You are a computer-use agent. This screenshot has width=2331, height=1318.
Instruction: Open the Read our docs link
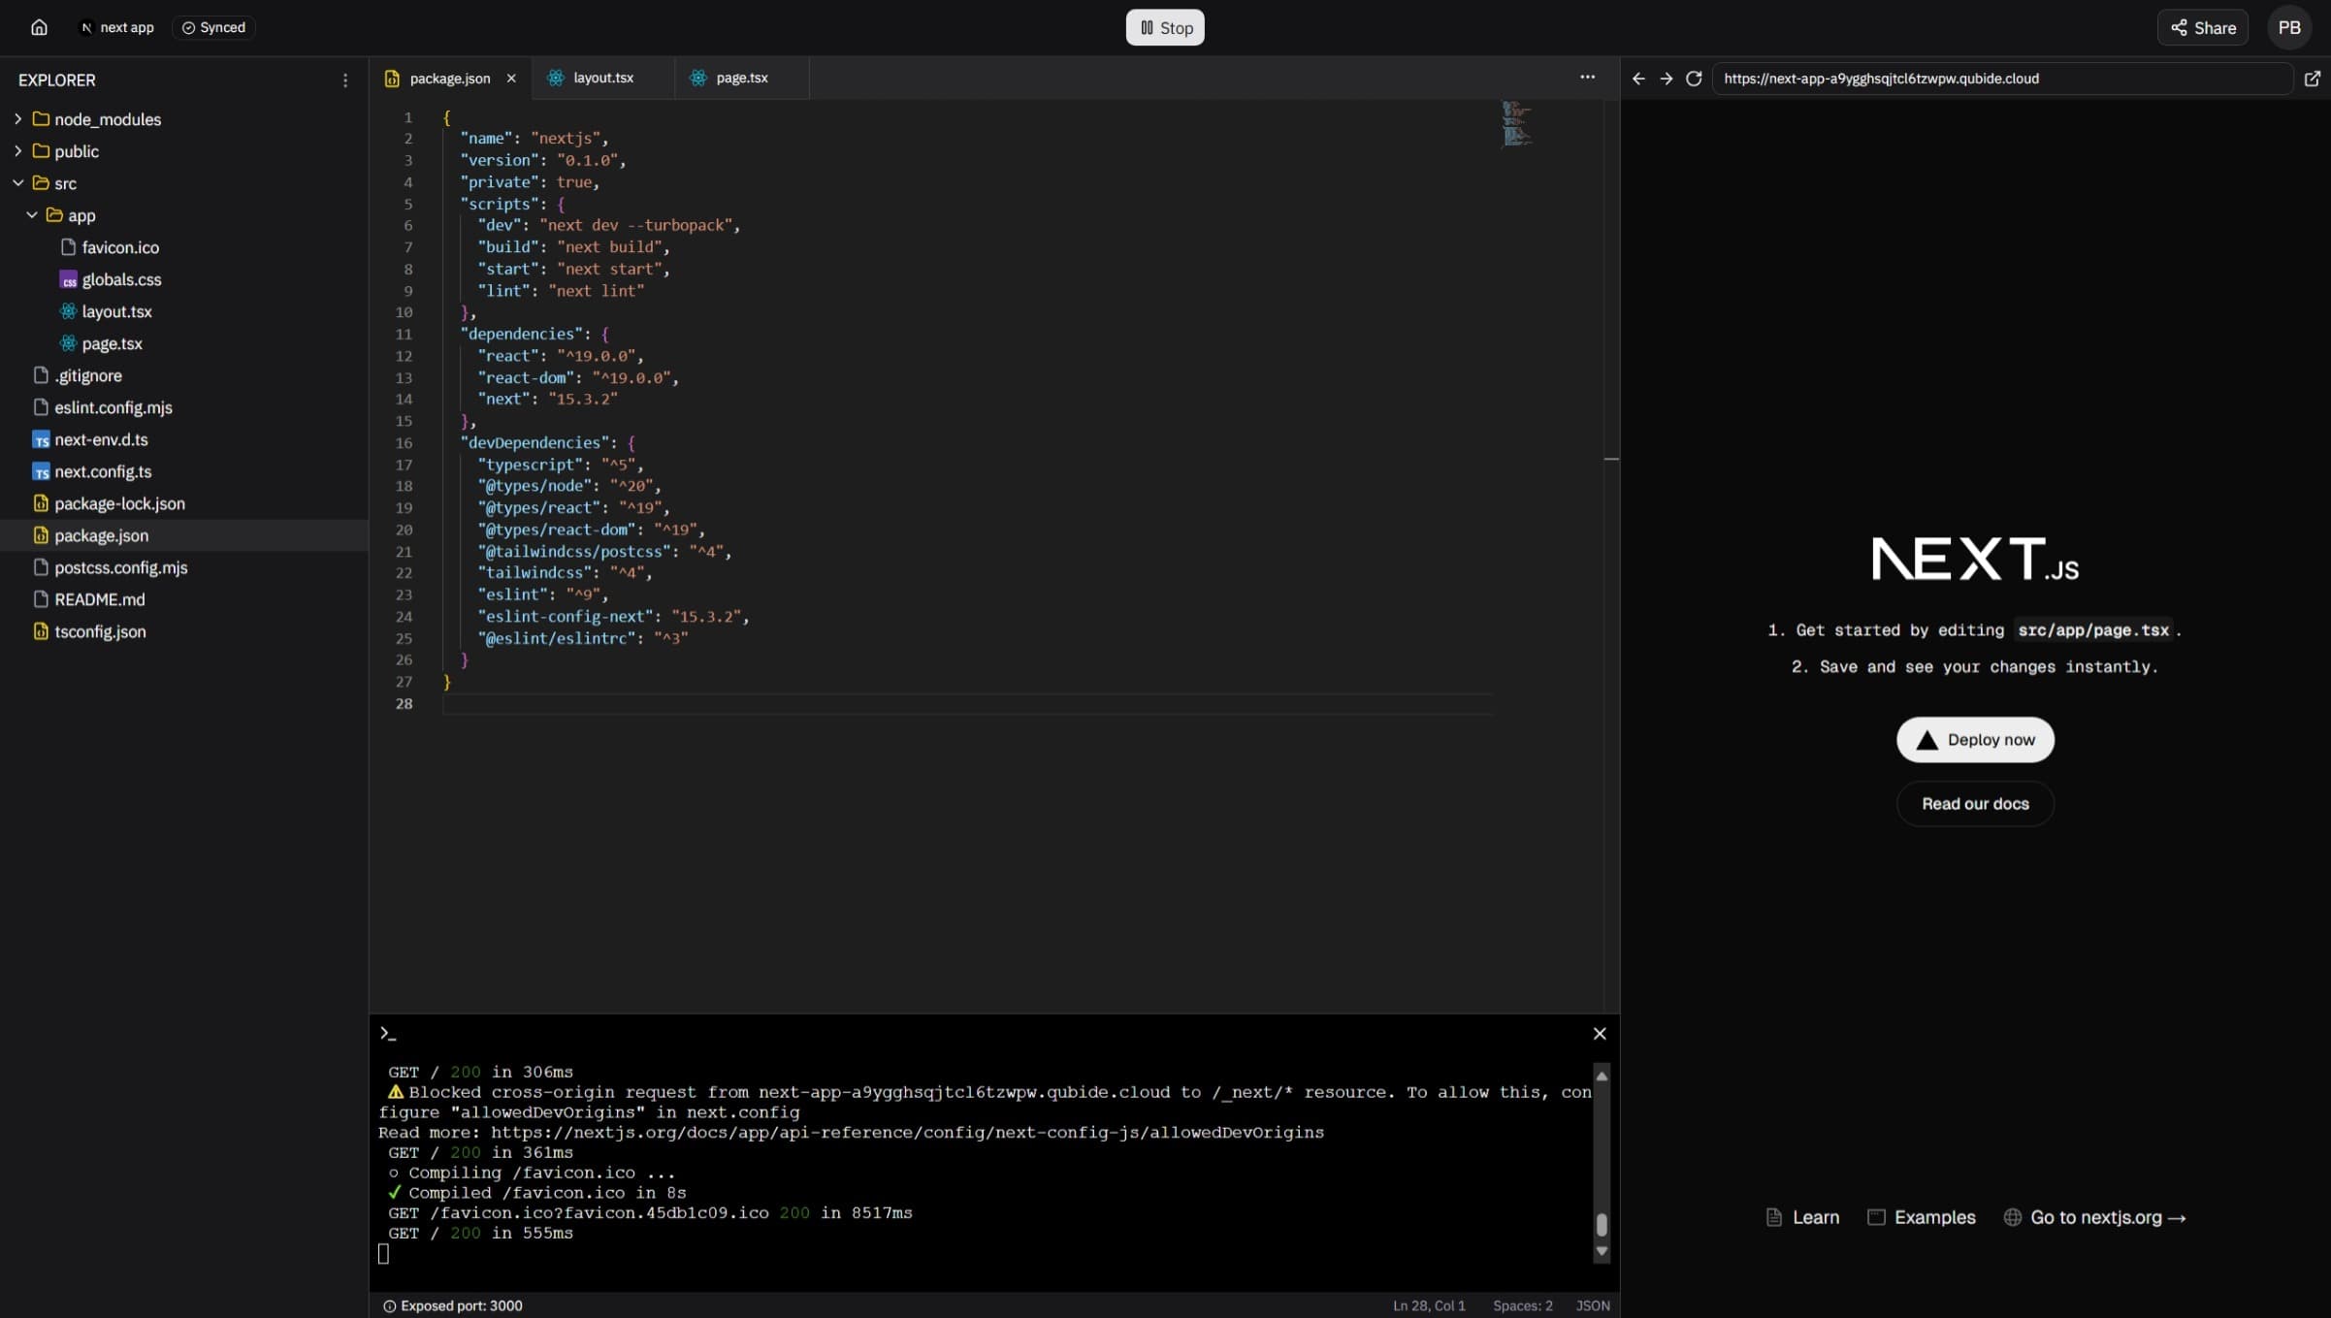click(x=1974, y=803)
